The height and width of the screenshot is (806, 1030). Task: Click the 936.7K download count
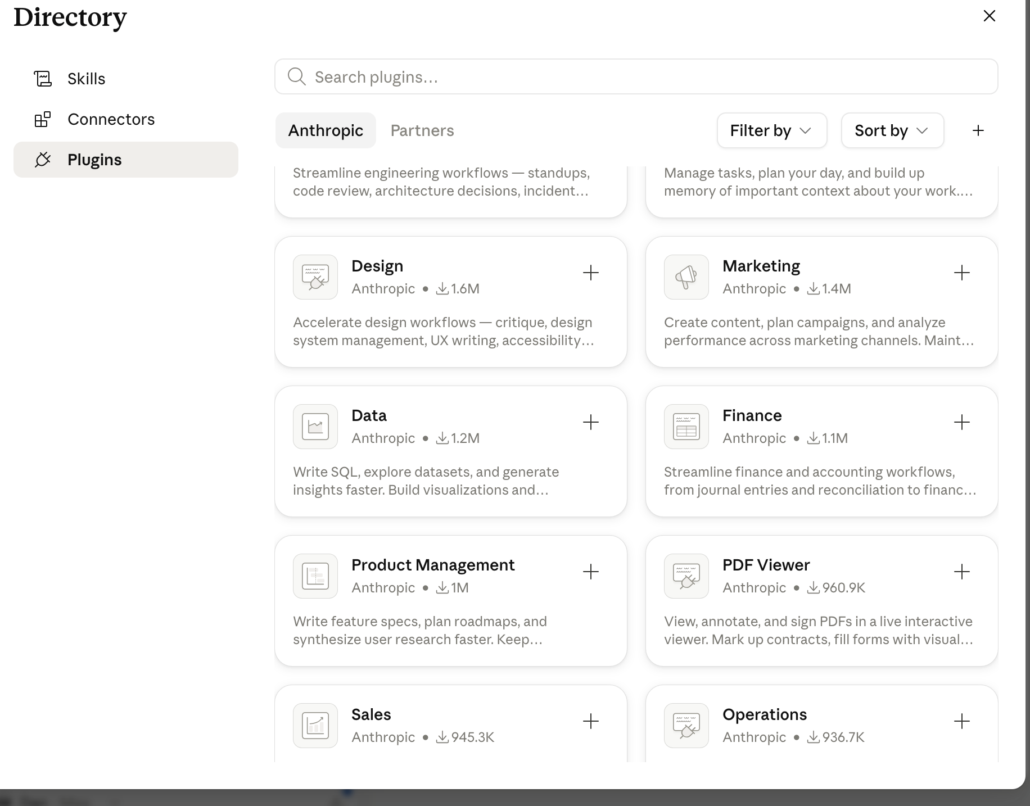843,737
